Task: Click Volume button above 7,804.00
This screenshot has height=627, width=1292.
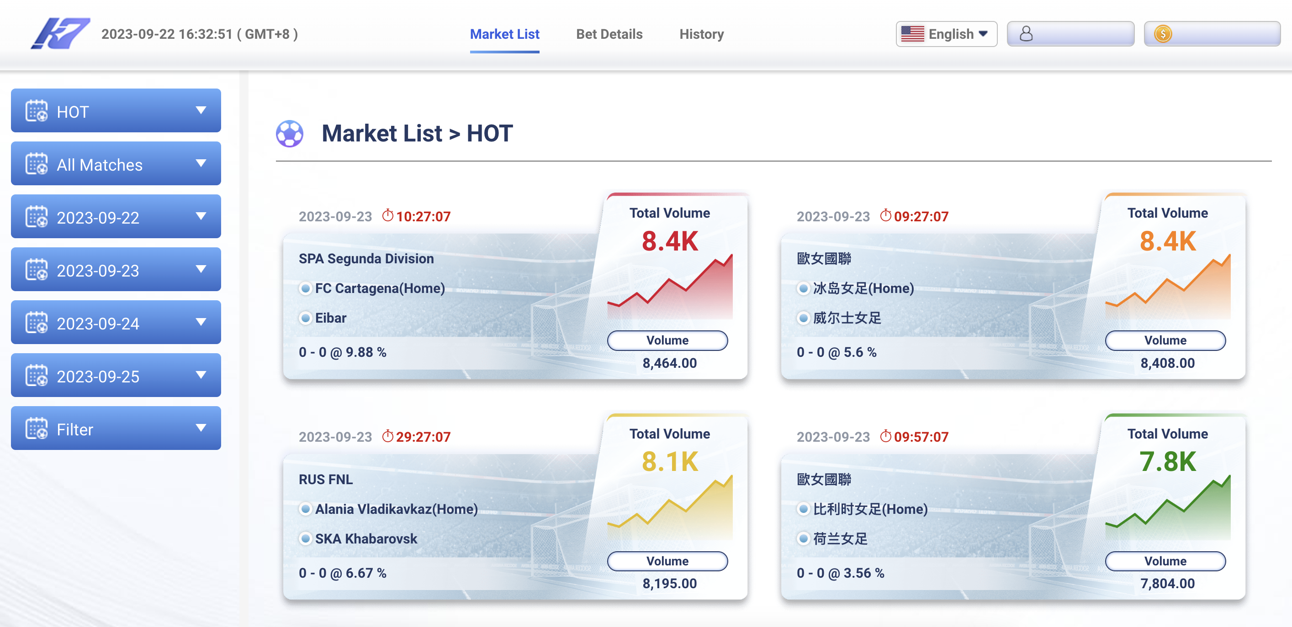Action: pos(1165,561)
